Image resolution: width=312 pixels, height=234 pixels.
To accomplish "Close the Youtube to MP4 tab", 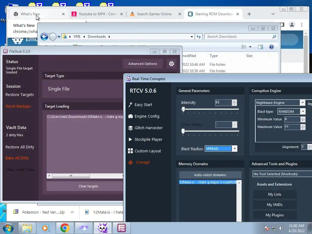I will click(x=122, y=14).
